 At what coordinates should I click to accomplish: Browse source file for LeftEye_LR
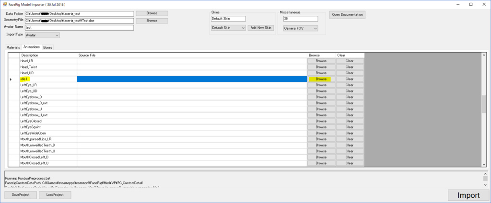pyautogui.click(x=321, y=85)
